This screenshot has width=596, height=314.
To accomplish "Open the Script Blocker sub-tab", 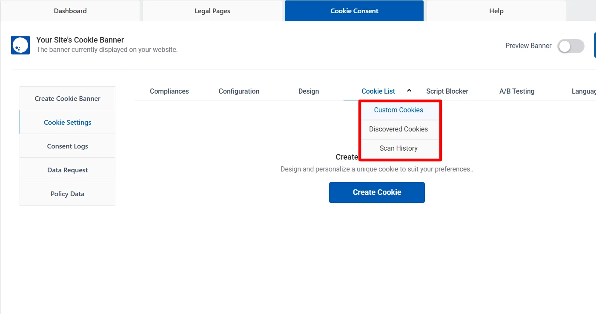I will 447,91.
